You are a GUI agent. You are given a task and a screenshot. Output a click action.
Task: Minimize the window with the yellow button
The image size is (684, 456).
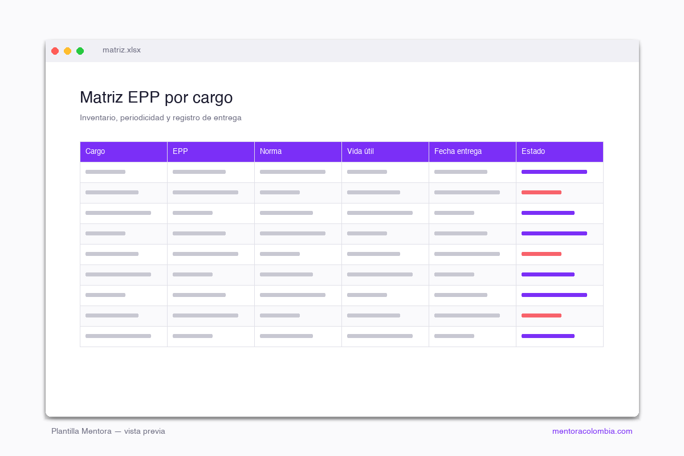68,51
